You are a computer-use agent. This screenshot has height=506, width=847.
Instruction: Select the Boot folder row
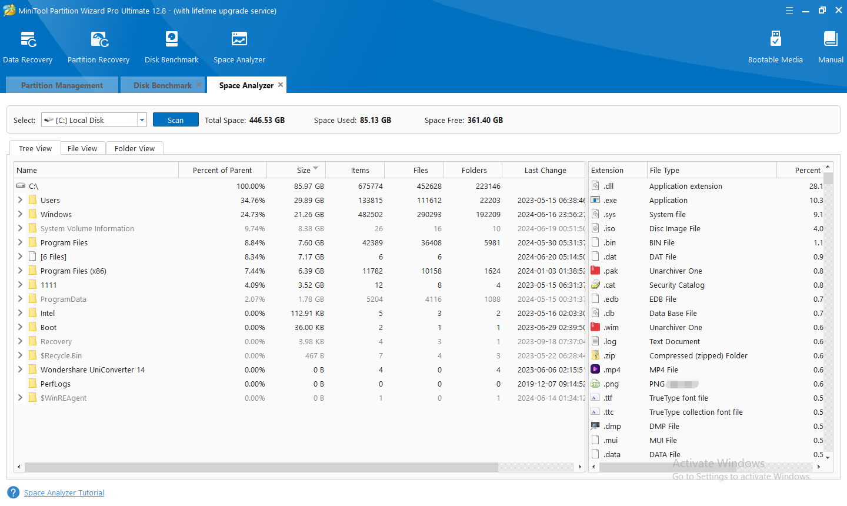pyautogui.click(x=299, y=327)
